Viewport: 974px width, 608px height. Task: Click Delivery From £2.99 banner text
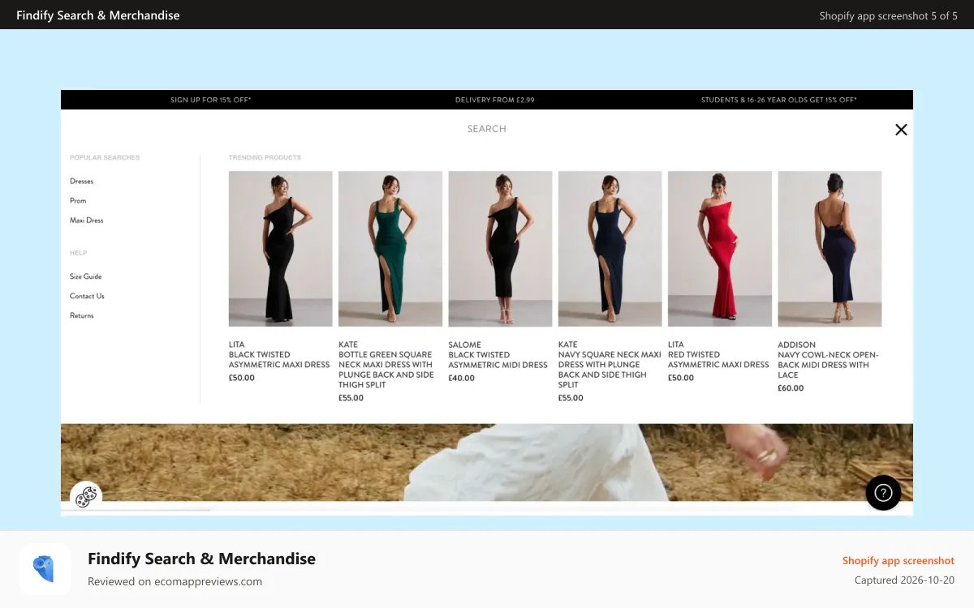tap(495, 100)
